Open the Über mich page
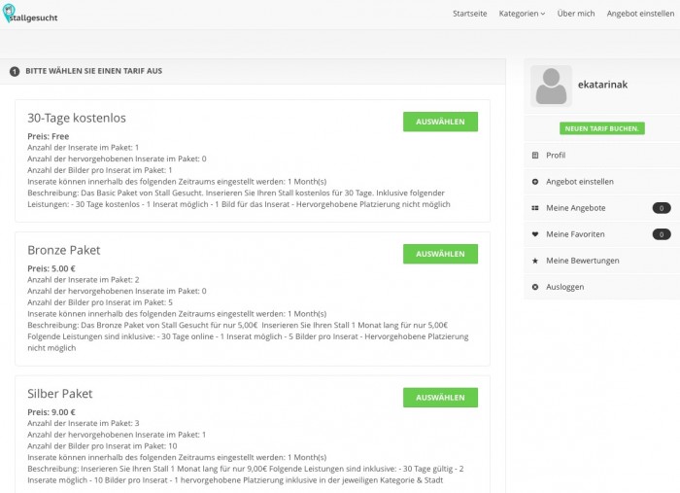This screenshot has width=680, height=493. click(576, 14)
